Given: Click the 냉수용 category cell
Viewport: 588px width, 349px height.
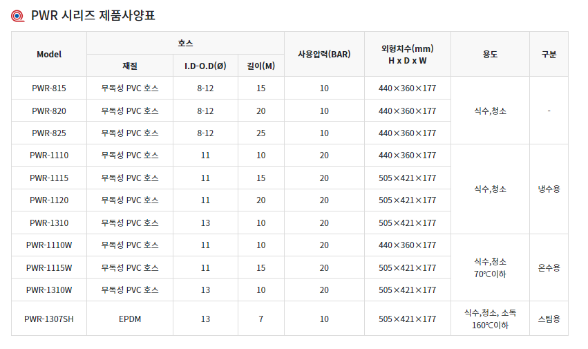Looking at the screenshot, I should pyautogui.click(x=549, y=189).
